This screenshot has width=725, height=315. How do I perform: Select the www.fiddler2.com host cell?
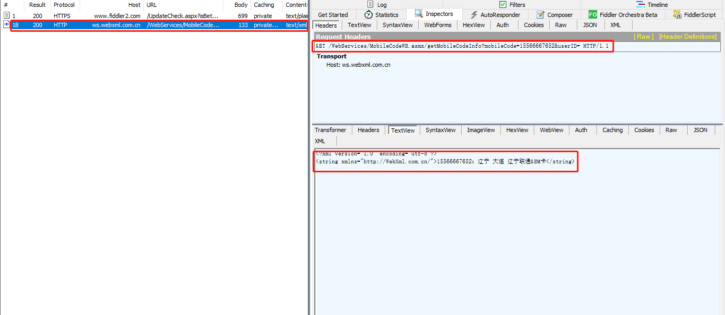117,16
